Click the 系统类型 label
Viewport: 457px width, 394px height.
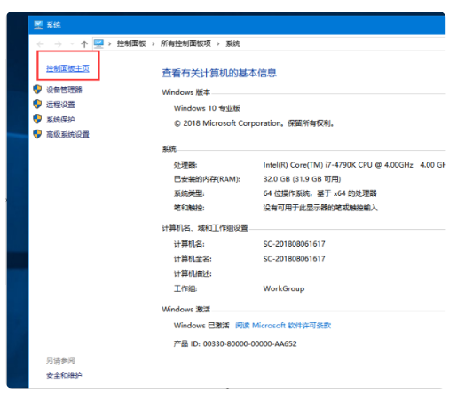(189, 193)
